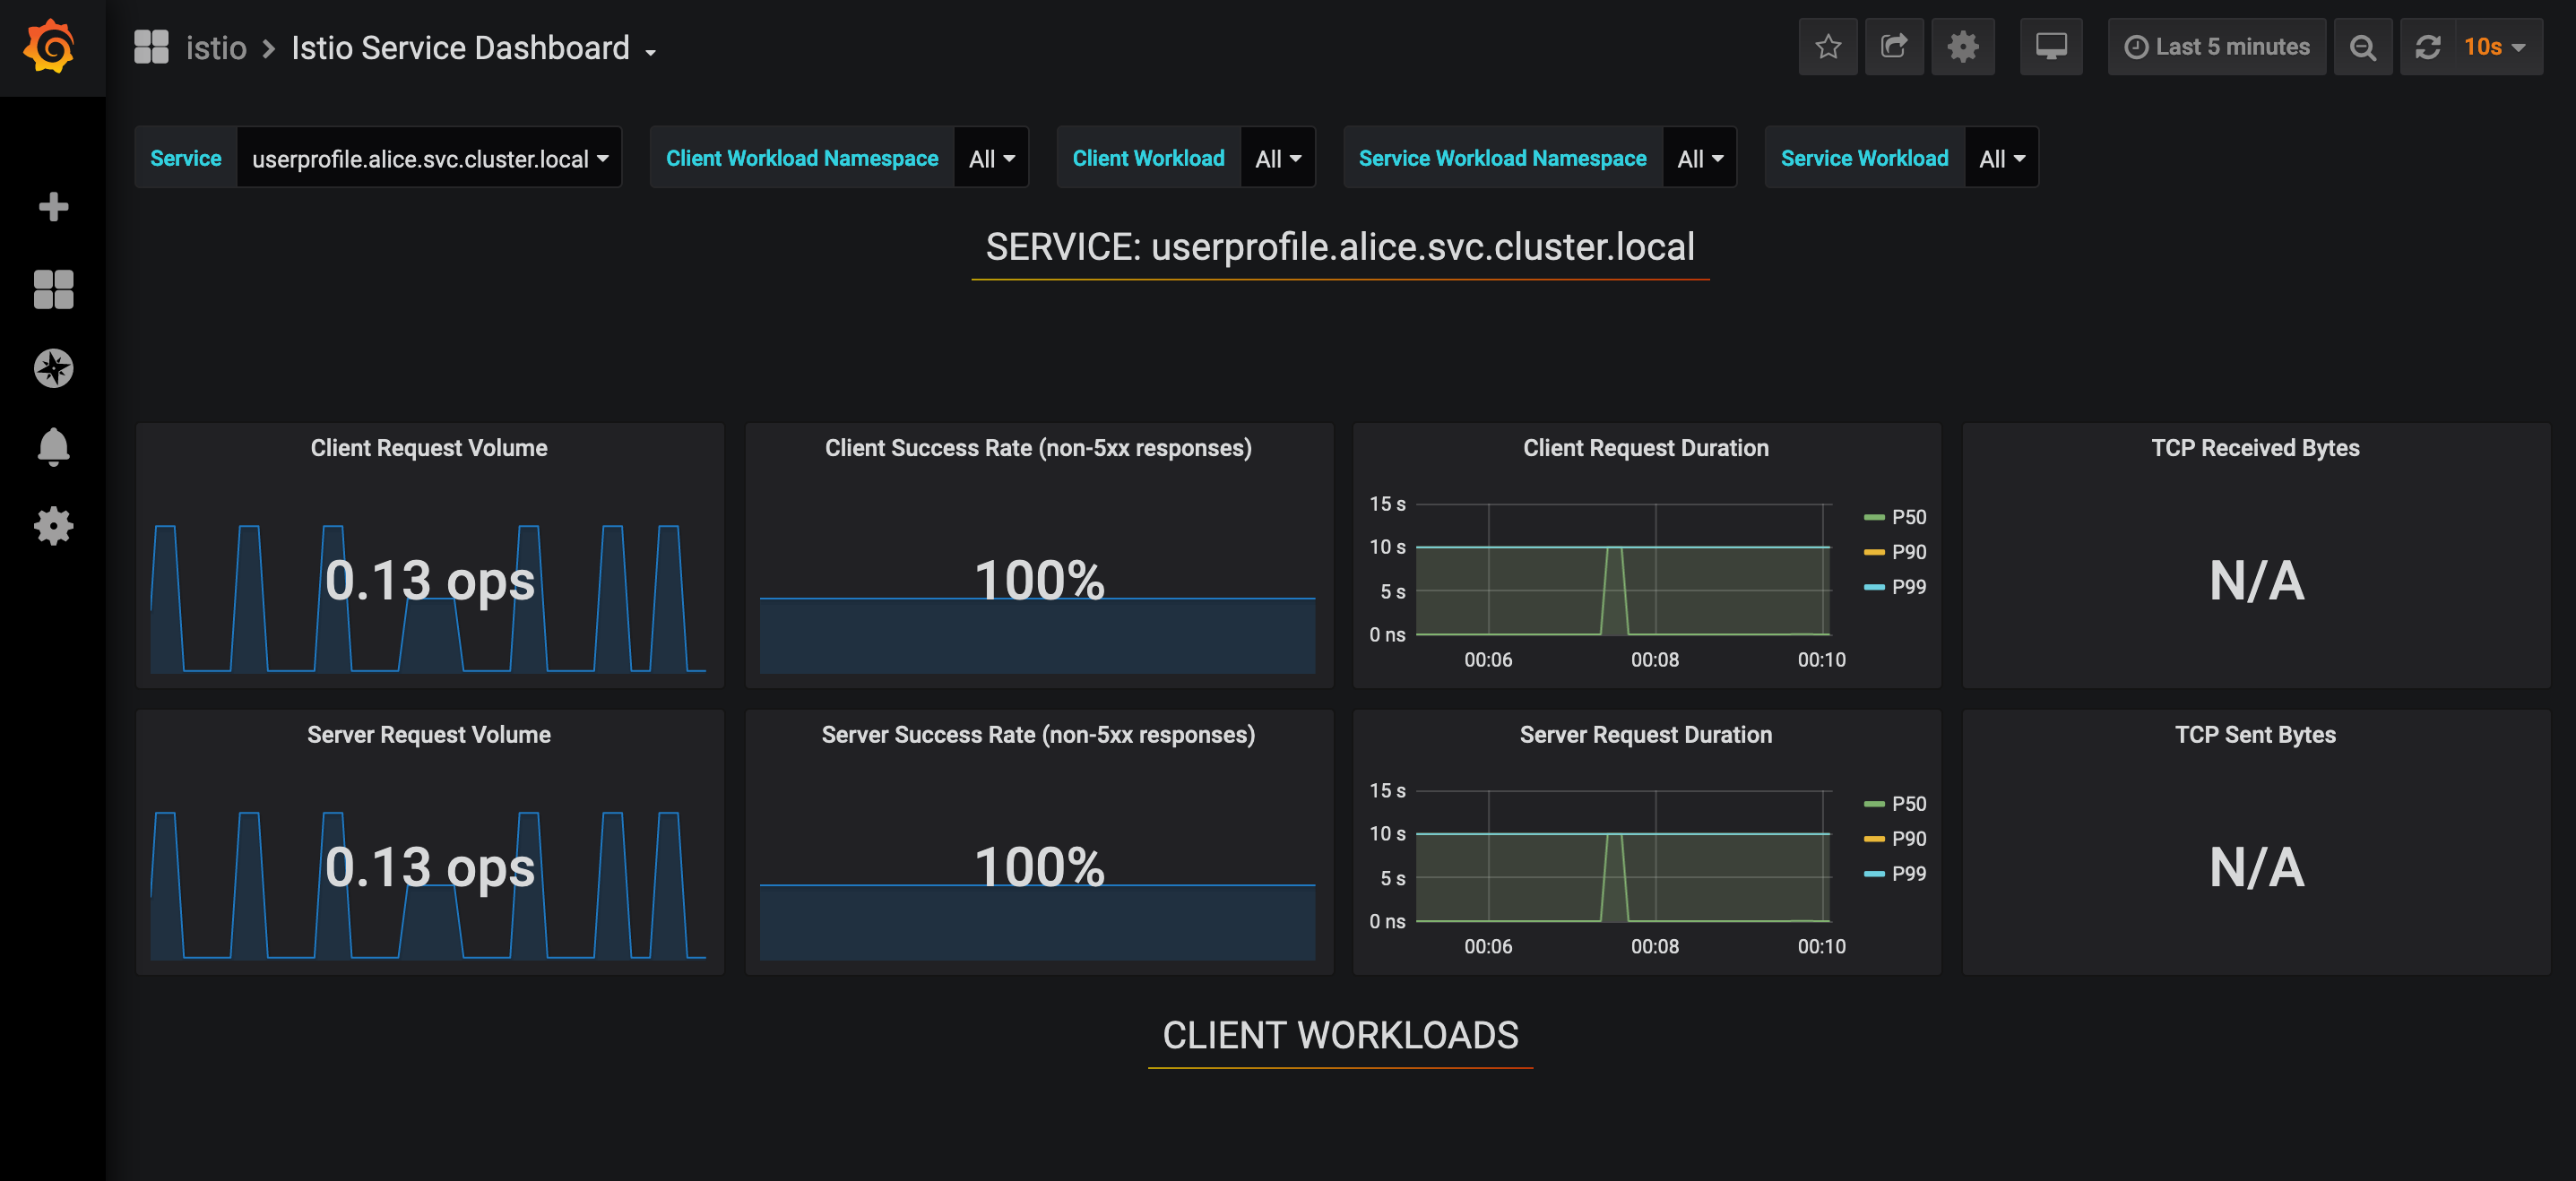Toggle P50 series in Client Request Duration legend
The height and width of the screenshot is (1181, 2576).
(1908, 517)
